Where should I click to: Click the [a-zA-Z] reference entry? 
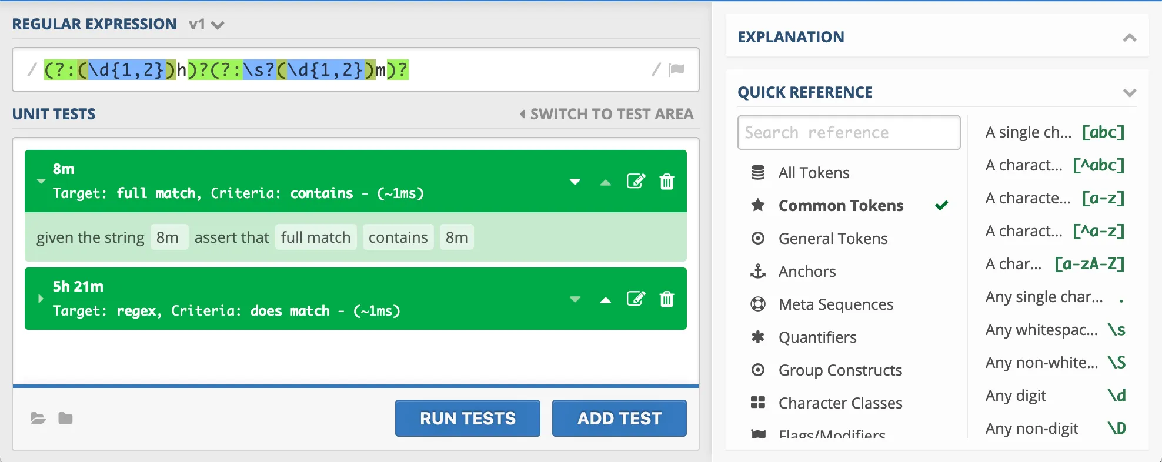(x=1055, y=264)
